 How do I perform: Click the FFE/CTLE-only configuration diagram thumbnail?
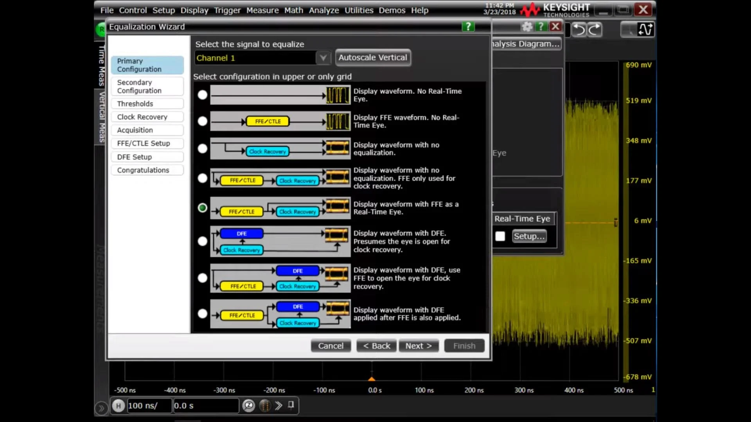click(x=280, y=121)
